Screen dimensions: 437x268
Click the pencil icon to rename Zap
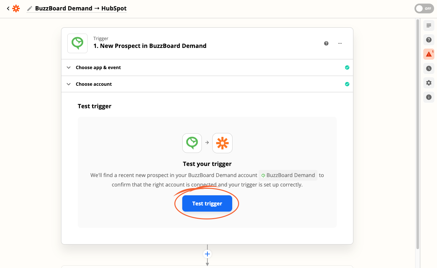[30, 8]
